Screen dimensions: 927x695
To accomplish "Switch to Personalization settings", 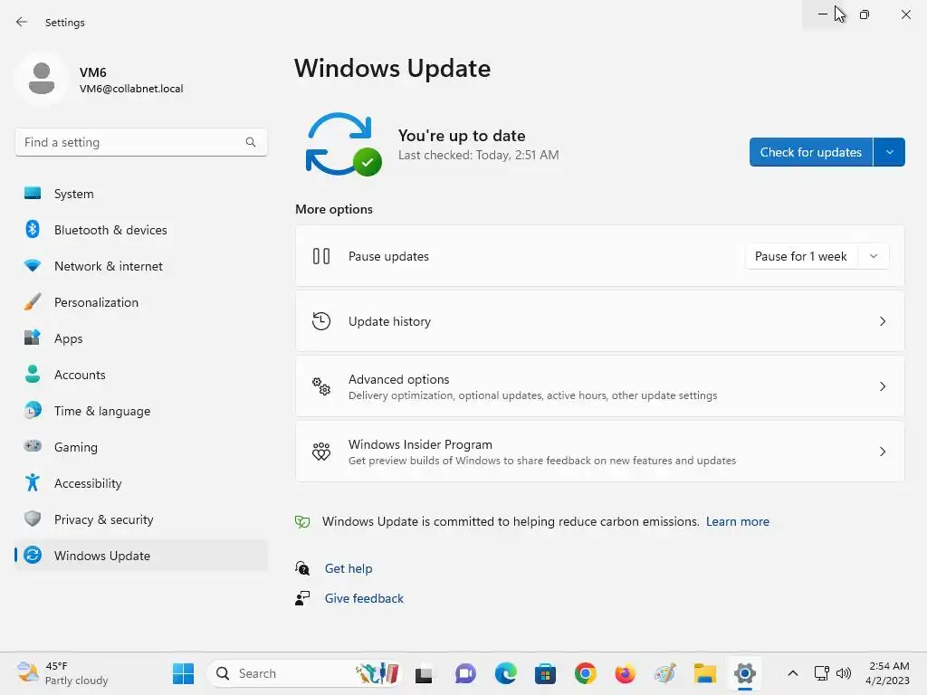I will 140,302.
